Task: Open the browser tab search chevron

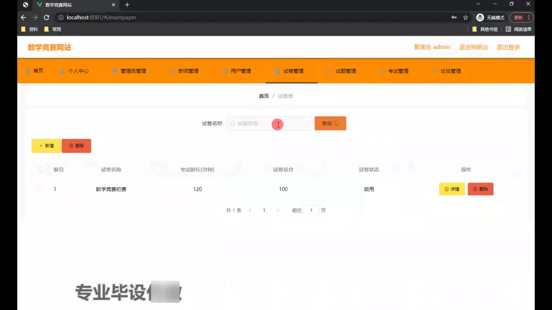Action: point(478,4)
